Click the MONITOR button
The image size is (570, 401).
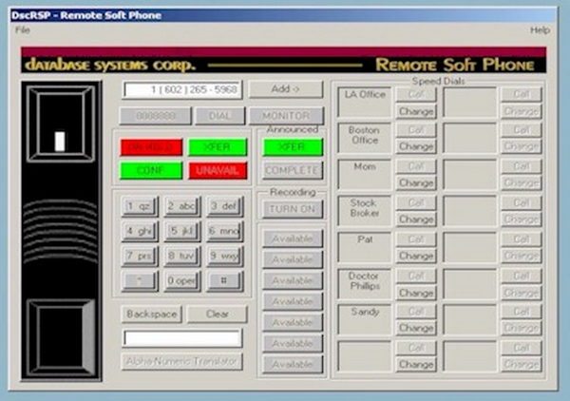point(279,116)
